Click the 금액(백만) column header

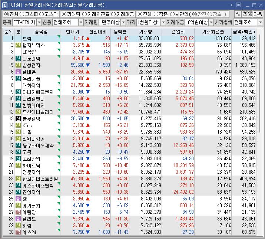[x=244, y=32]
